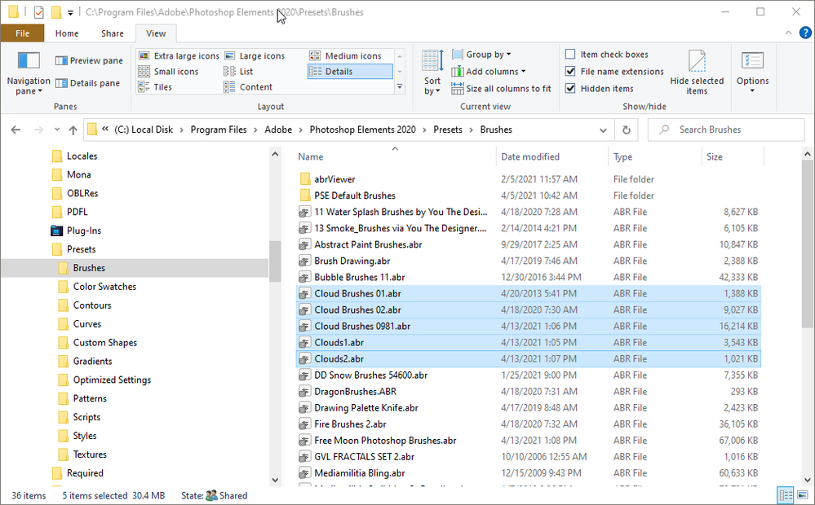The image size is (815, 505).
Task: Open the Group by dropdown
Action: 481,55
